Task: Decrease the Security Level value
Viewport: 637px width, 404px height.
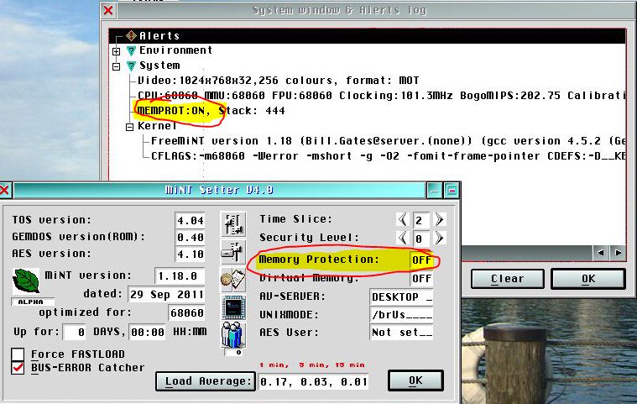Action: (402, 239)
